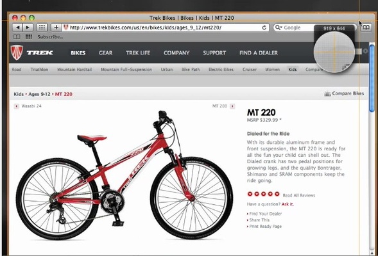Open the BIKES navigation menu

click(x=78, y=53)
